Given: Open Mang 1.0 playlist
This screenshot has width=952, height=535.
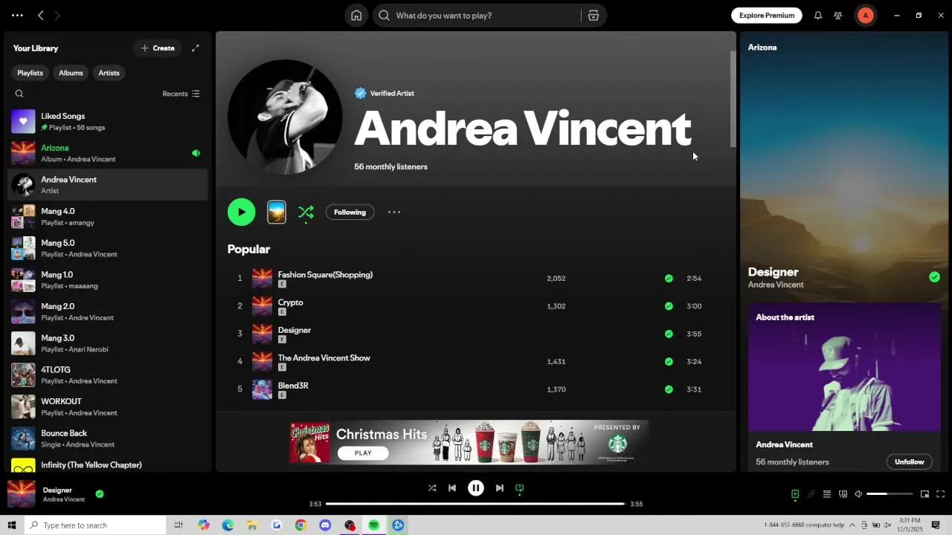Looking at the screenshot, I should (108, 280).
